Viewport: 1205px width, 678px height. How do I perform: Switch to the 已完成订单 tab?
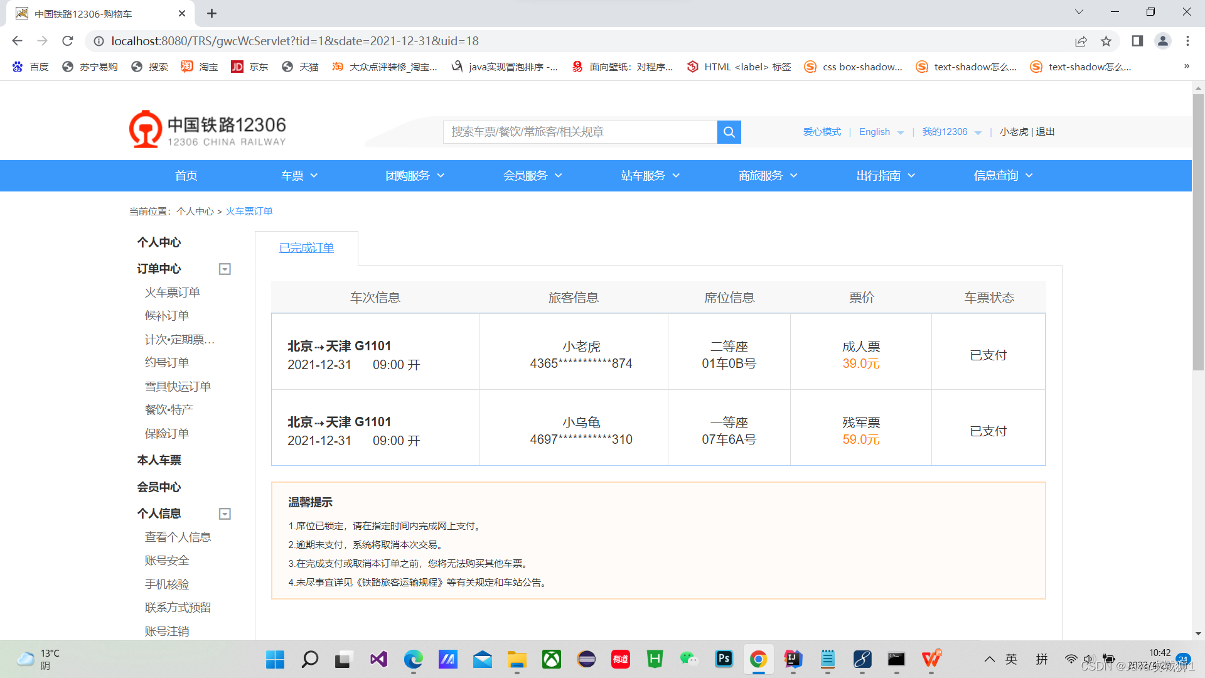[x=306, y=248]
